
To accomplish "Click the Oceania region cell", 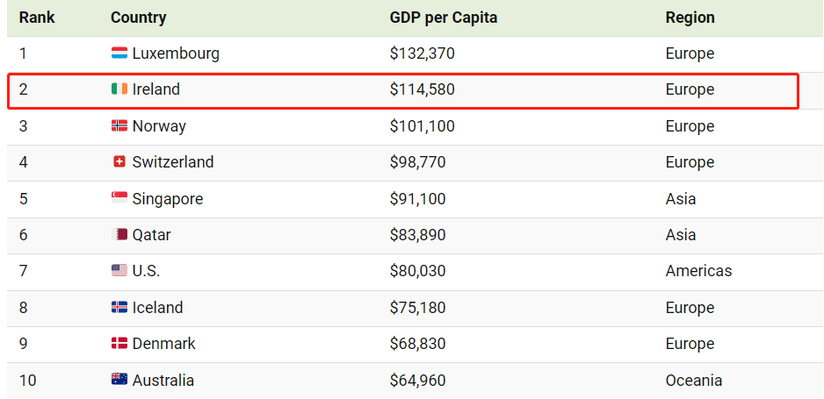I will click(693, 381).
